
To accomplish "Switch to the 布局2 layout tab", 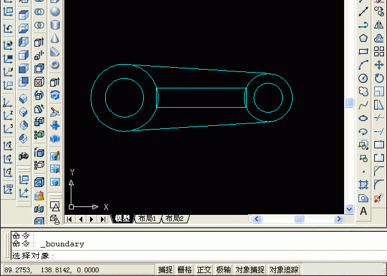I will 175,218.
